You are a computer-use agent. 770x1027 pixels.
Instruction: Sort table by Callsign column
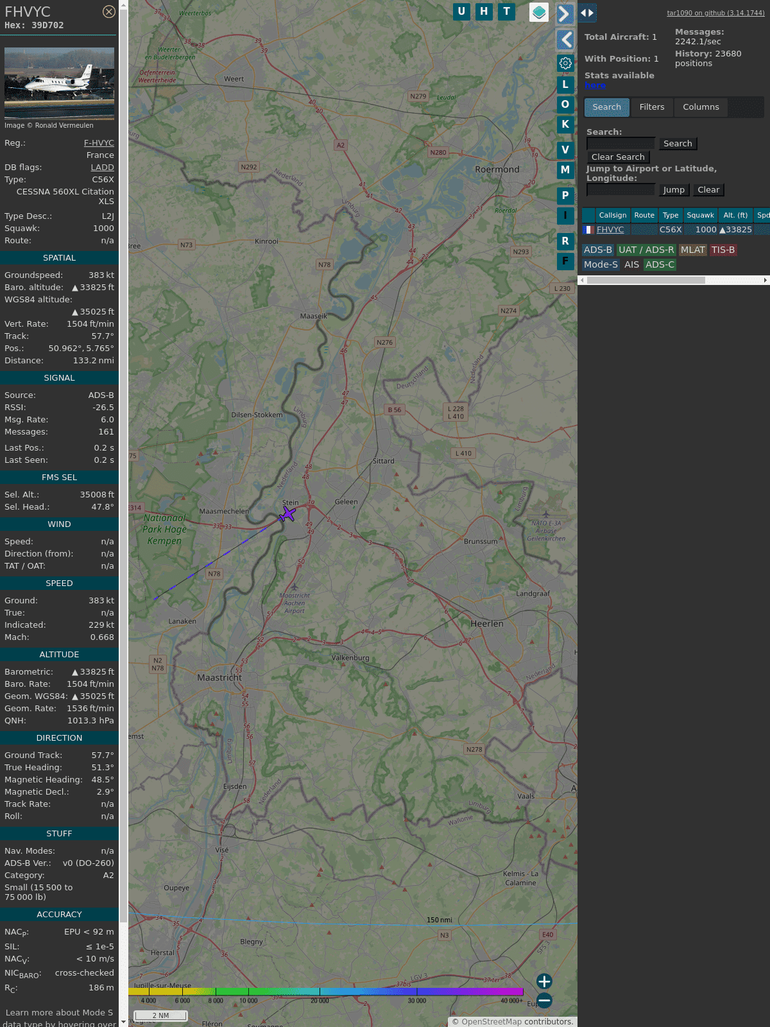tap(613, 216)
